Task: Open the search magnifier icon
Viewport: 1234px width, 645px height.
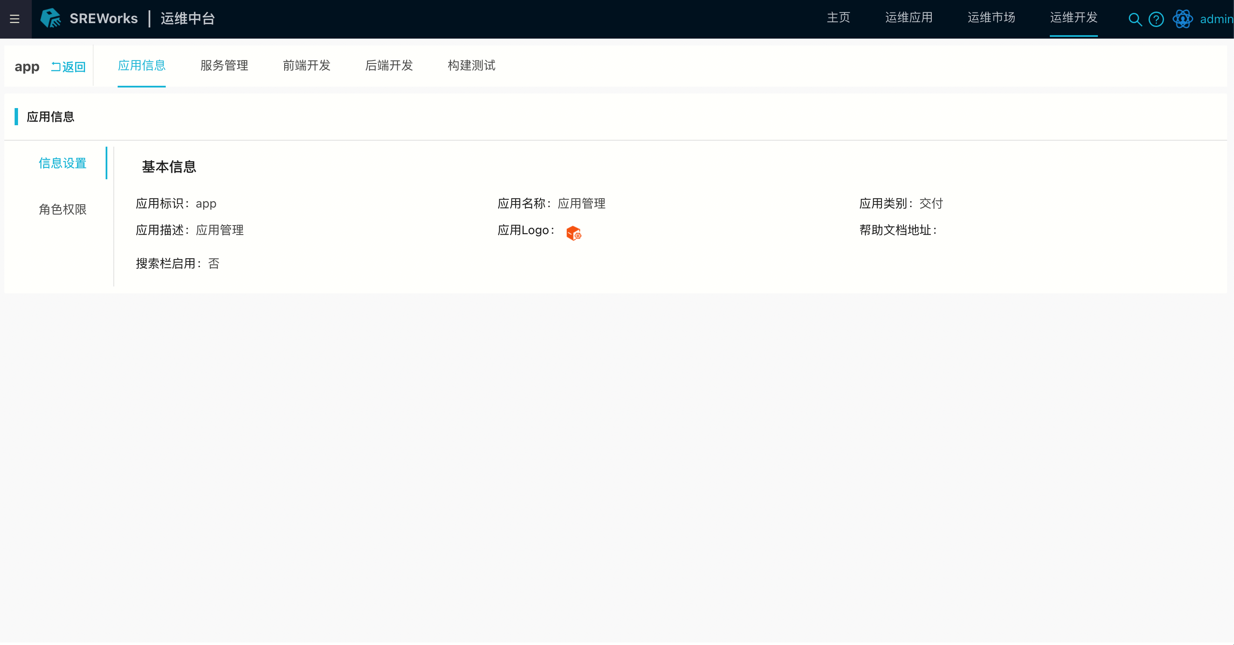Action: tap(1134, 19)
